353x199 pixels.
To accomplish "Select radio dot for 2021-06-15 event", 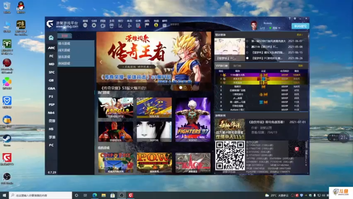I will 247,53.
